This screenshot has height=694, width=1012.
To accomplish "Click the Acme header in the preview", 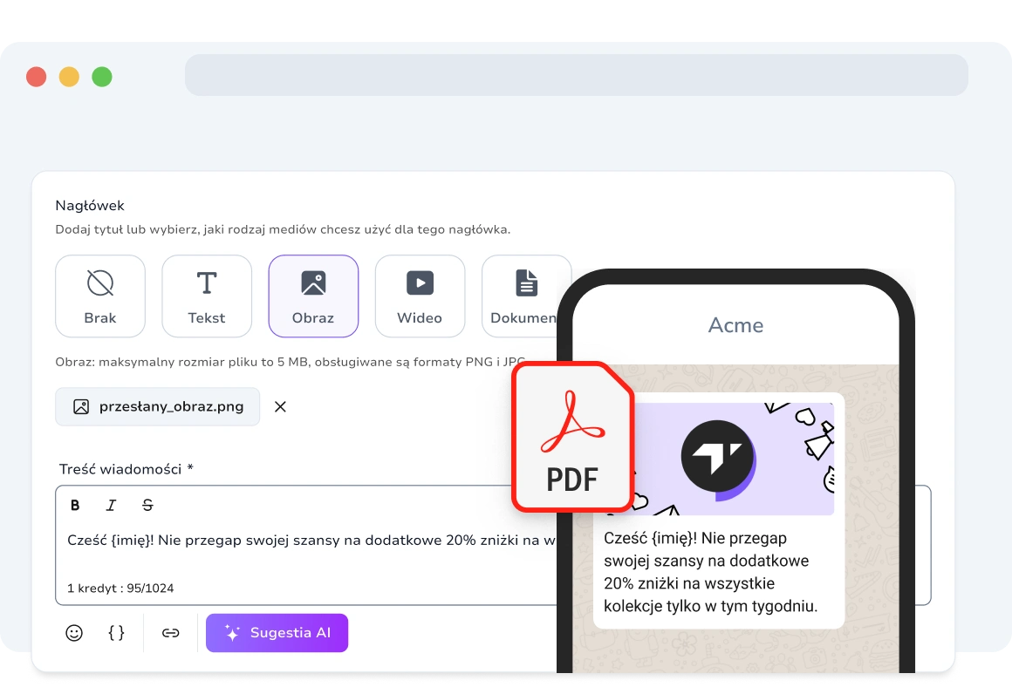I will pos(736,324).
